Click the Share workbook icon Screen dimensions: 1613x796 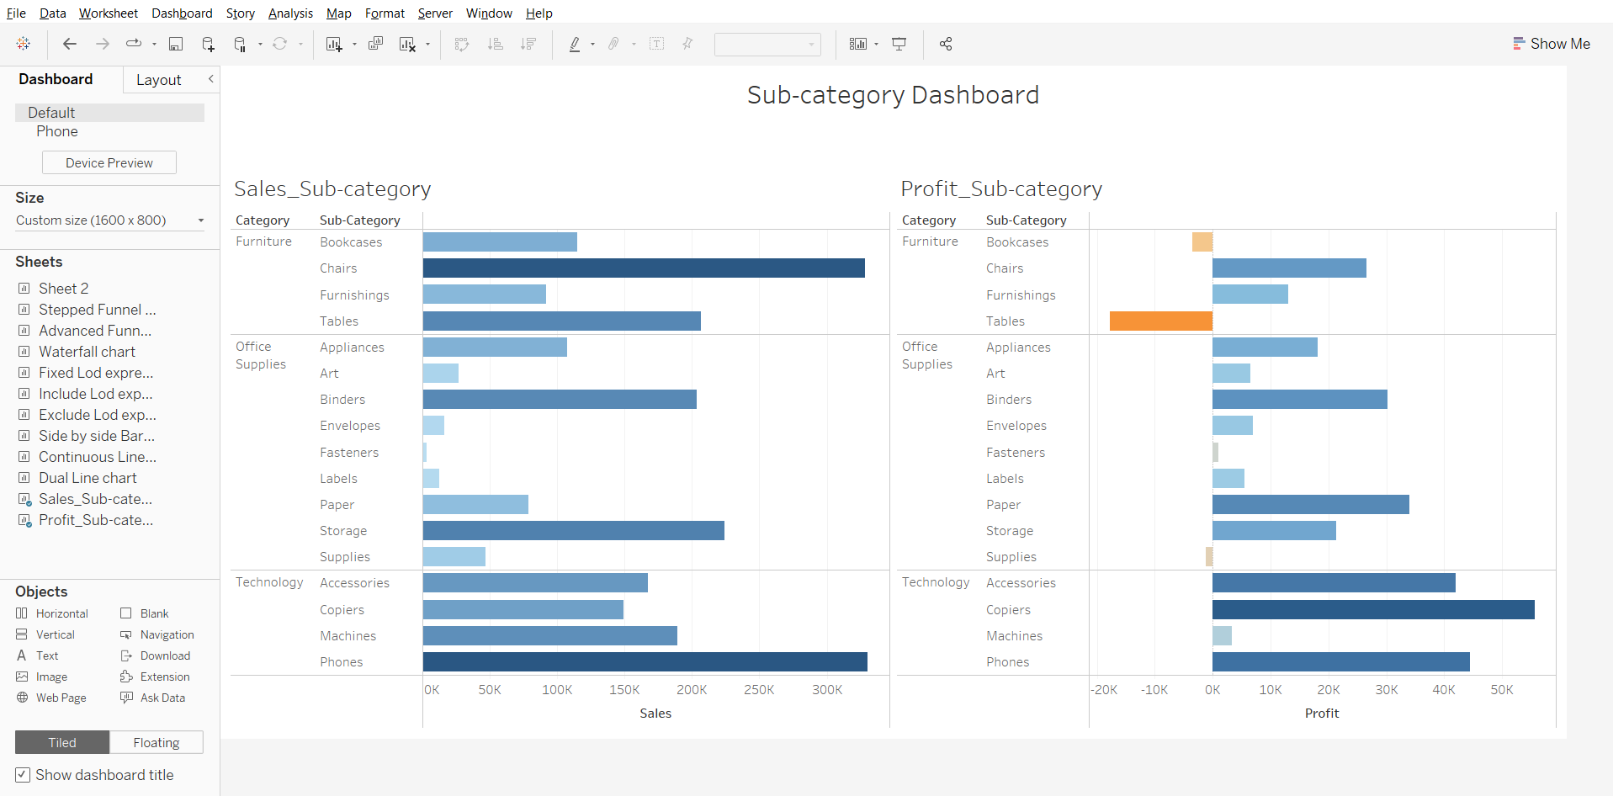click(x=946, y=44)
